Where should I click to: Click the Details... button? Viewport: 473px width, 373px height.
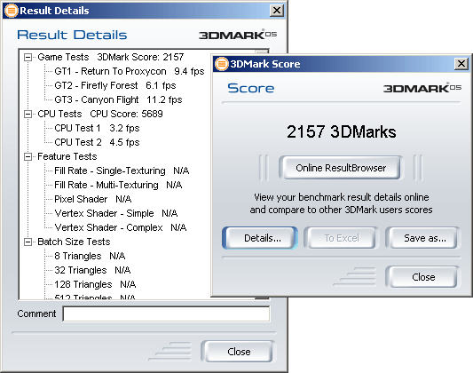point(260,238)
